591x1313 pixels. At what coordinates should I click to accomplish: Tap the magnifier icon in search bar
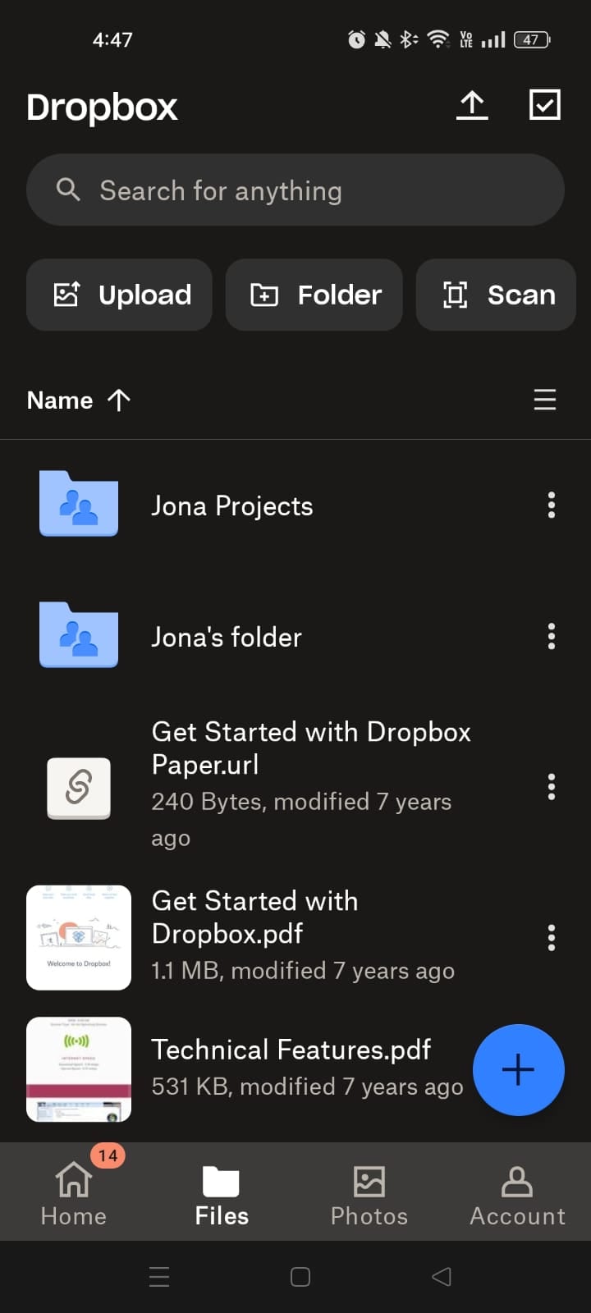pyautogui.click(x=68, y=190)
